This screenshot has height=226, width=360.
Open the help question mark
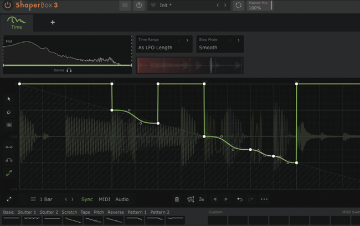pos(139,5)
